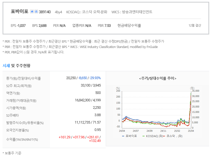Screen dimensions: 212x156
Task: Select KOSDAQ : 코스닥 오락·문화 classification
Action: tap(87, 12)
